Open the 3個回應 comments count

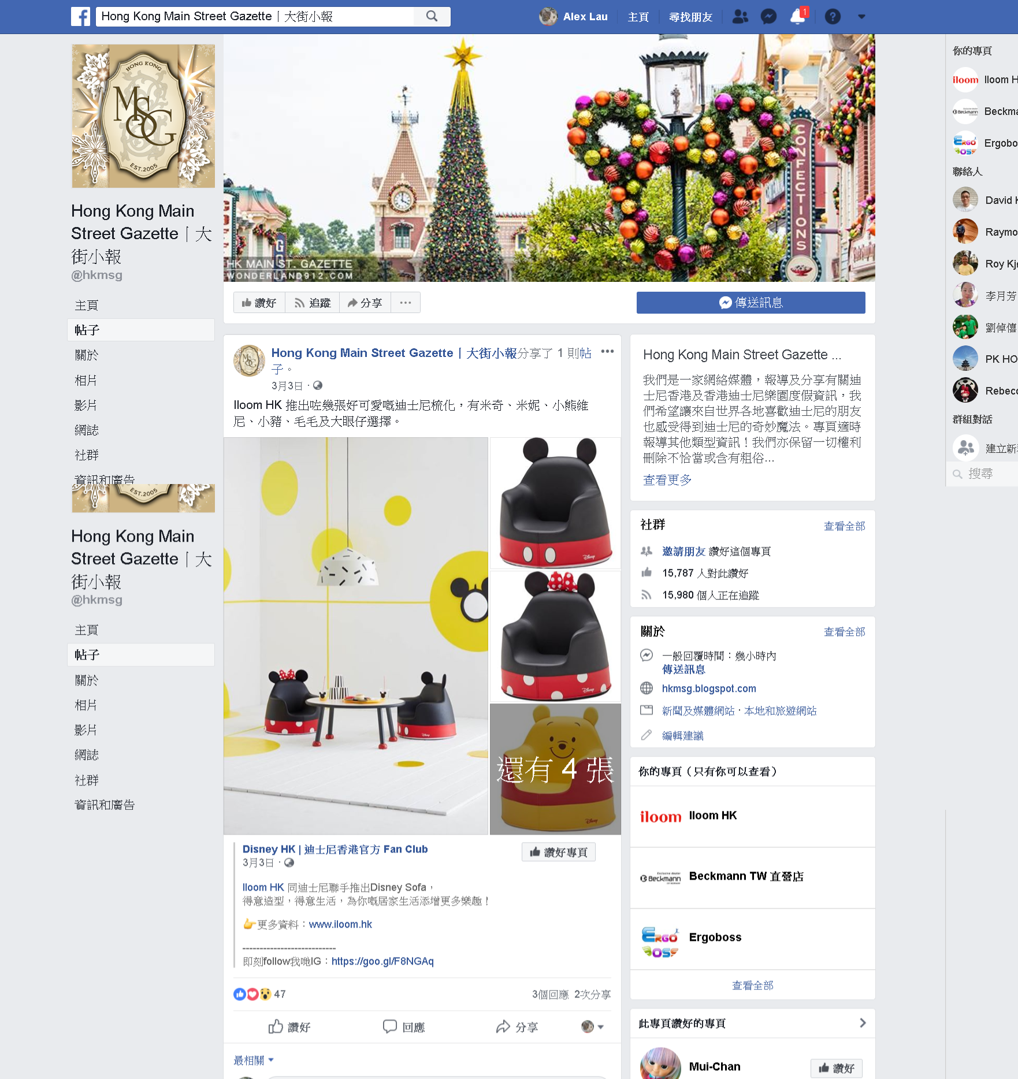point(550,994)
